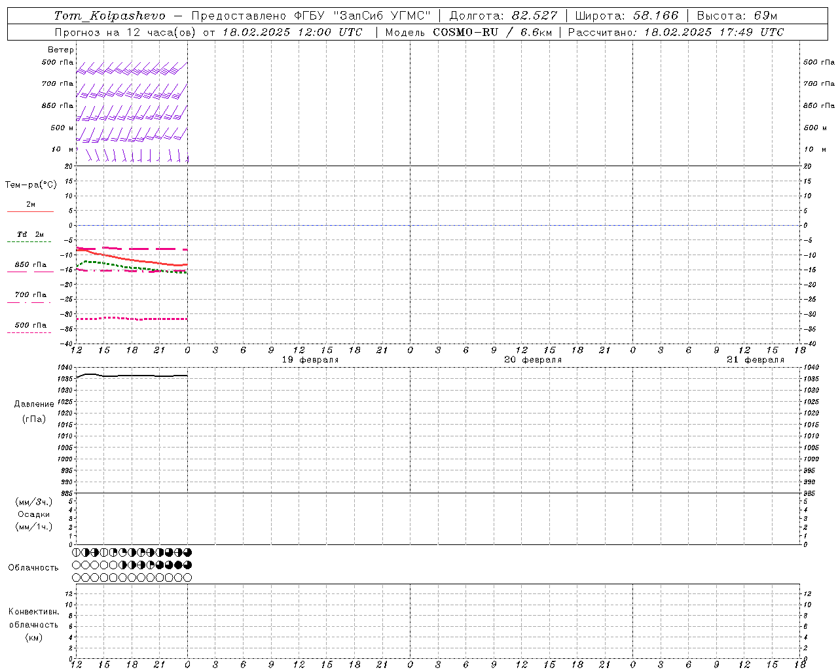
Task: Click the 'Давление' pressure panel label
Action: click(x=34, y=404)
